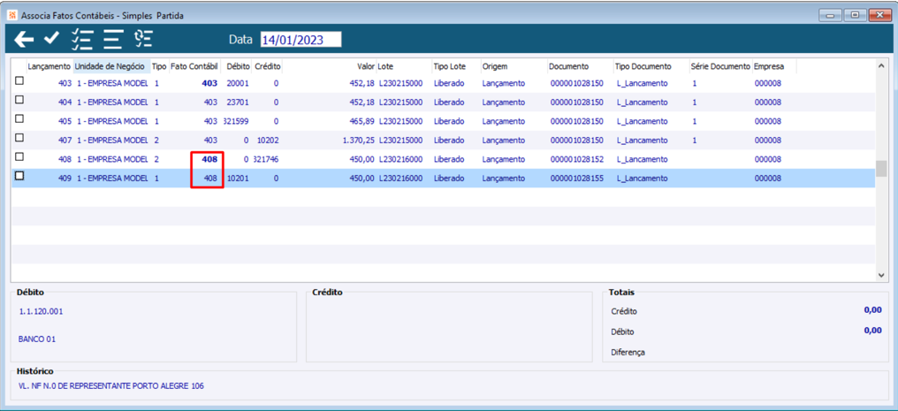898x411 pixels.
Task: Click the vertical scrollbar thumb
Action: (x=881, y=170)
